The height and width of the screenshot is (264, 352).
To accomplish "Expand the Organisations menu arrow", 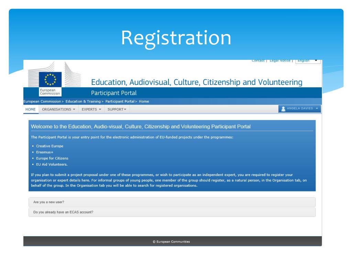I will coord(74,109).
